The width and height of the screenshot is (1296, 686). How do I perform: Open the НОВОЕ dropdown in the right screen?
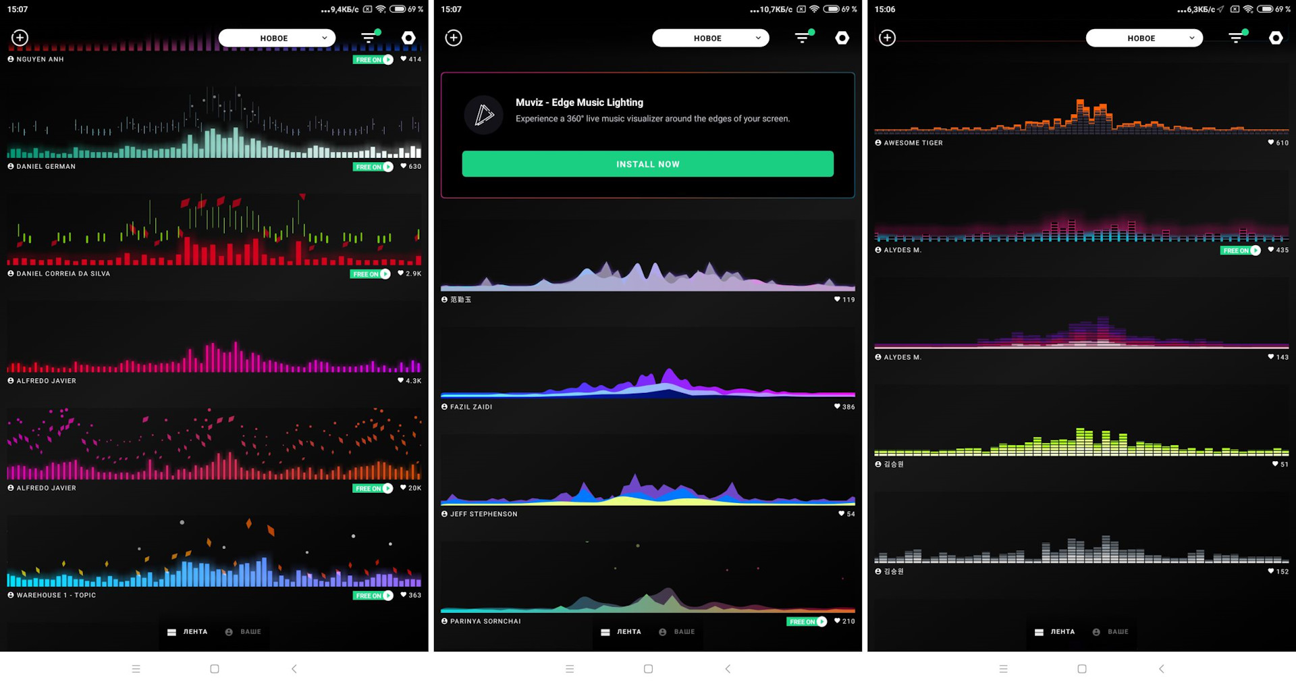pyautogui.click(x=1144, y=38)
